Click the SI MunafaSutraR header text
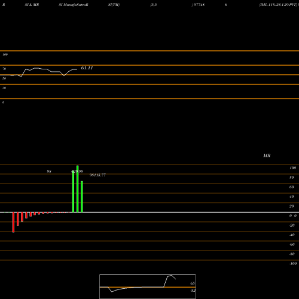299x299 pixels. pyautogui.click(x=74, y=5)
